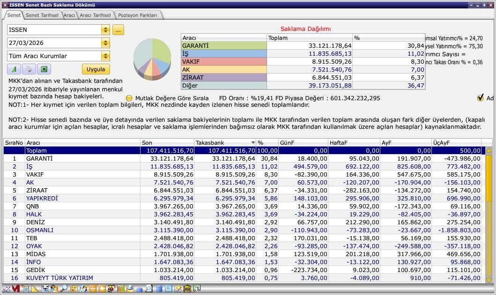Viewport: 496px width, 295px height.
Task: Toggle the checked 'Ad' checkbox at right
Action: click(480, 98)
